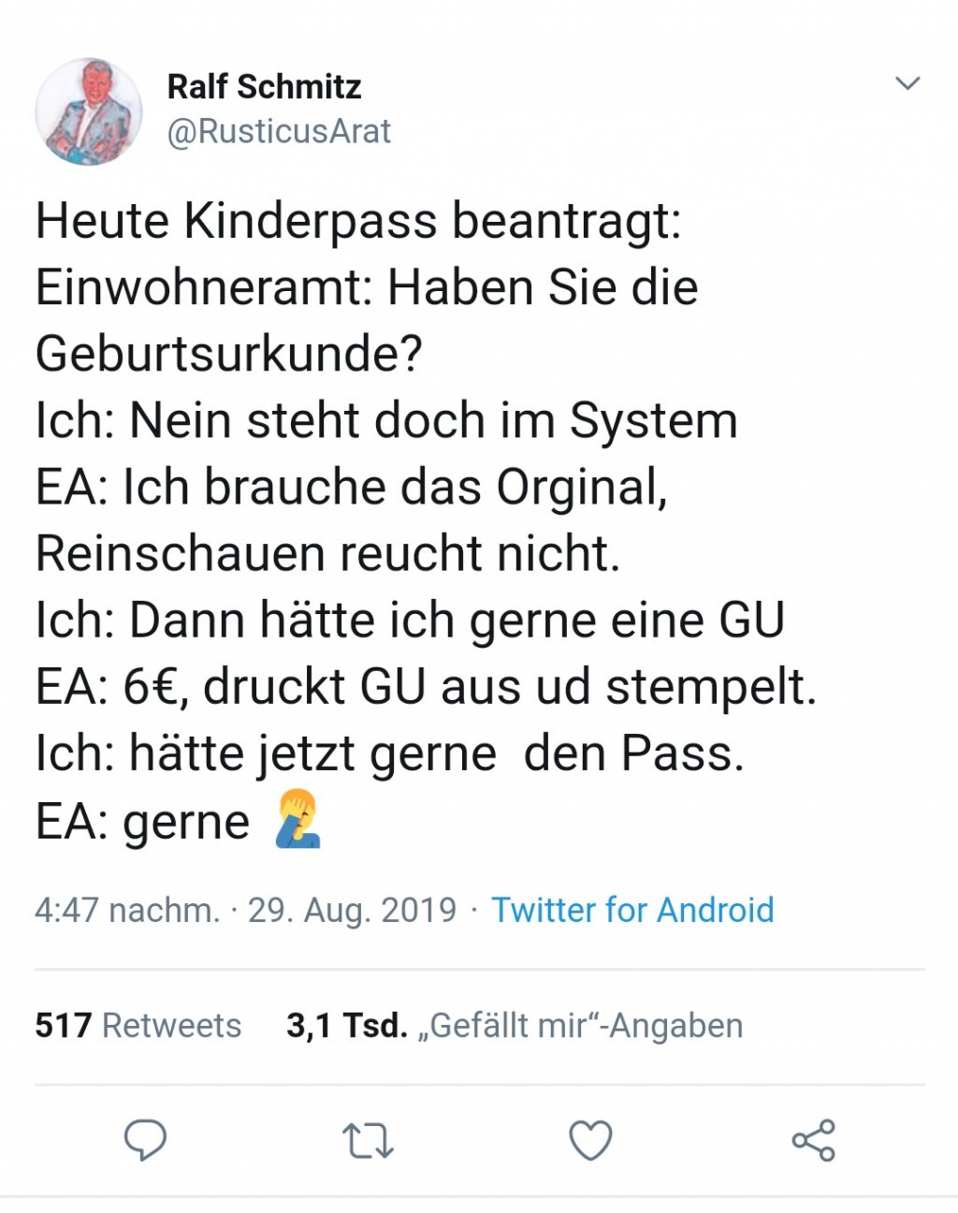Screen dimensions: 958x1213
Task: Click the line 'Ich: hätte jetzt gerne den Pass.'
Action: pyautogui.click(x=389, y=753)
